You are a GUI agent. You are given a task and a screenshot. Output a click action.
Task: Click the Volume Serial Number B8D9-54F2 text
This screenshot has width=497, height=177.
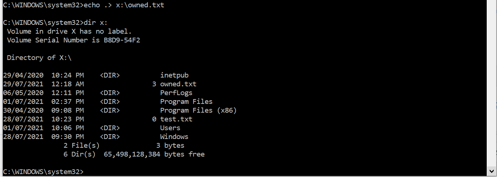(x=74, y=40)
